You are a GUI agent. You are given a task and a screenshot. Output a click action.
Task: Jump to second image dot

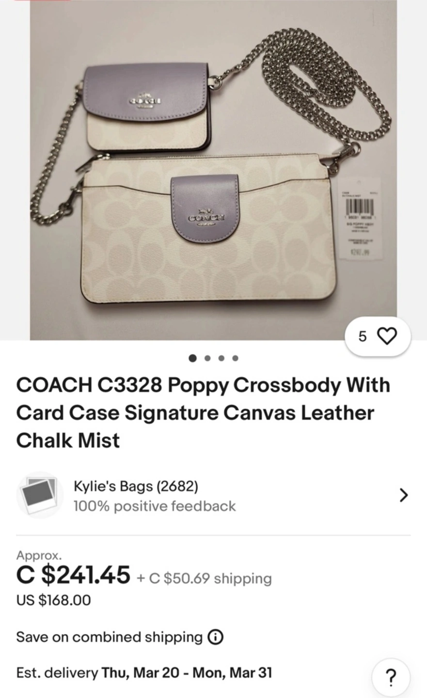click(208, 358)
